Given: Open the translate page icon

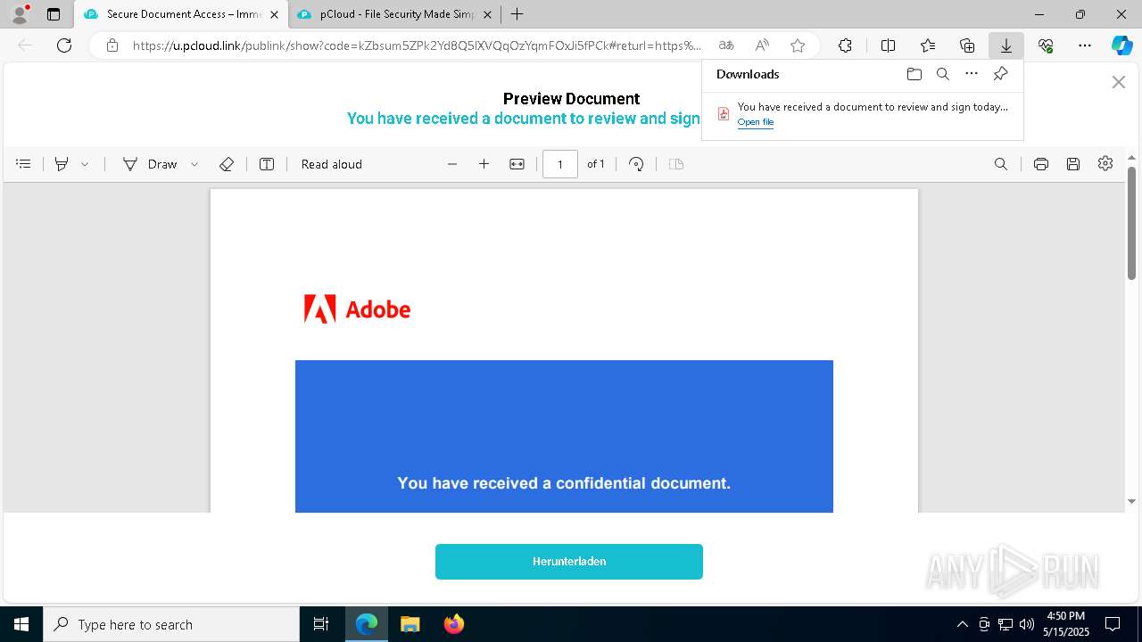Looking at the screenshot, I should (x=726, y=45).
